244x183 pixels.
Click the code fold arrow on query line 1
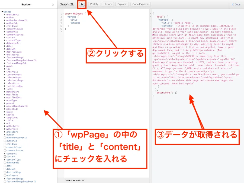63,13
